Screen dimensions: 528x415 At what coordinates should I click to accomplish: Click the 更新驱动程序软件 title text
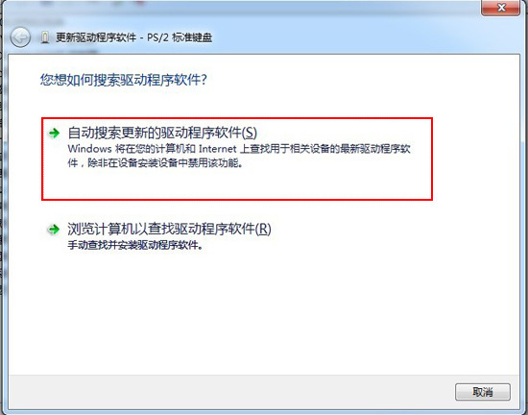(x=96, y=37)
